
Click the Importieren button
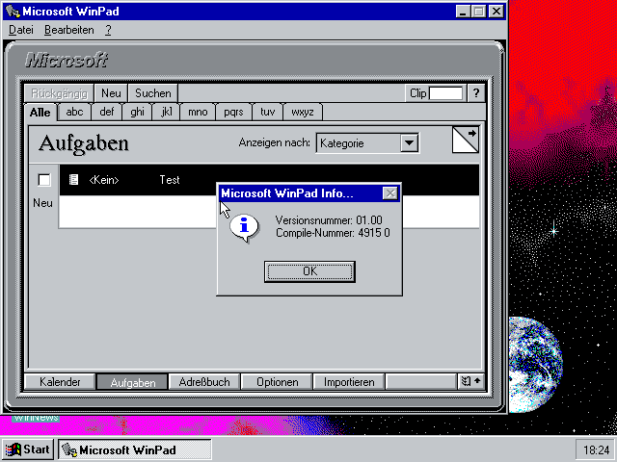(x=349, y=382)
